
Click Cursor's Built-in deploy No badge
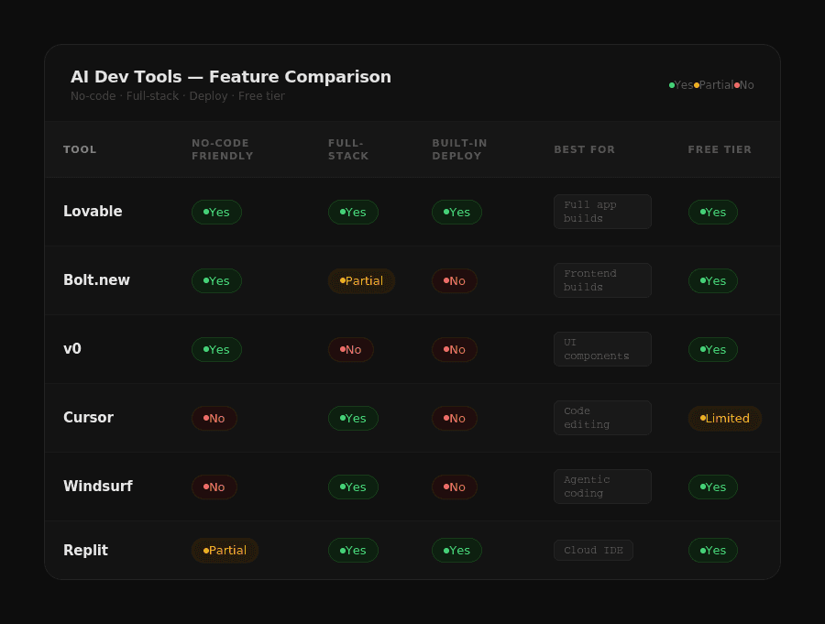point(455,418)
